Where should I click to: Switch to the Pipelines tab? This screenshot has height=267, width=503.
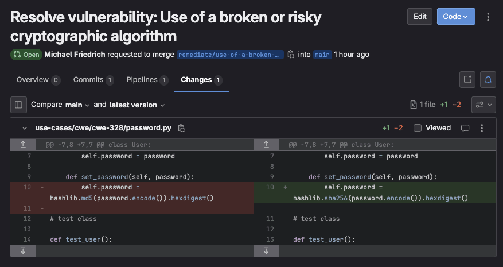147,80
